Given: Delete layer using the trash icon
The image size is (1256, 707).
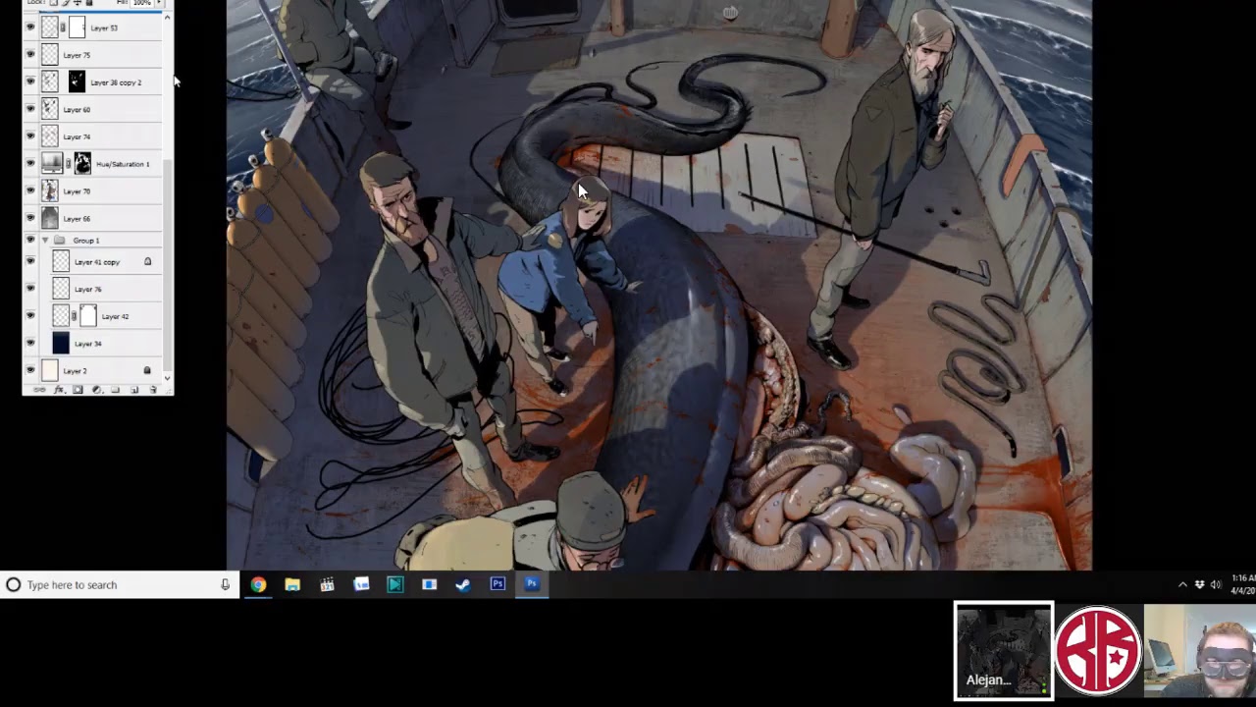Looking at the screenshot, I should pyautogui.click(x=152, y=390).
